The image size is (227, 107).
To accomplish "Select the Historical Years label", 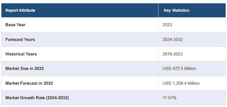I will 21,54.
